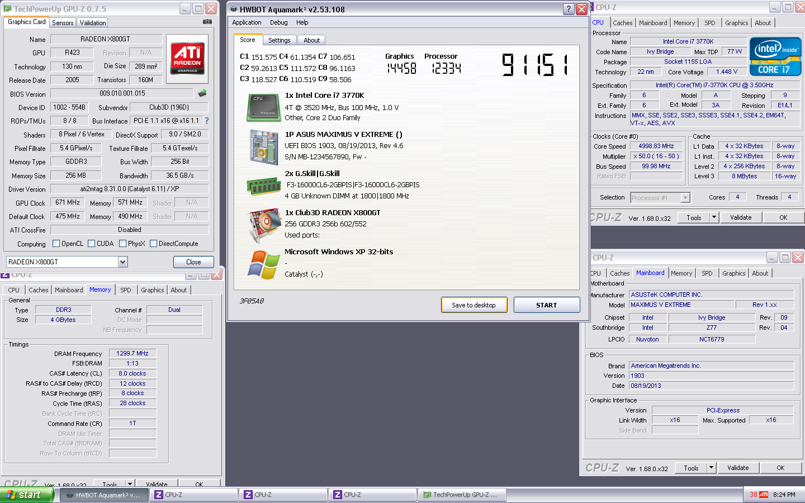Switch to Sensors tab in GPU-Z

(x=63, y=23)
